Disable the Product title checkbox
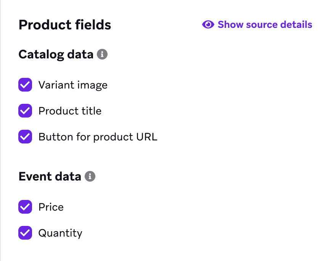Viewport: 331px width, 261px height. [25, 111]
